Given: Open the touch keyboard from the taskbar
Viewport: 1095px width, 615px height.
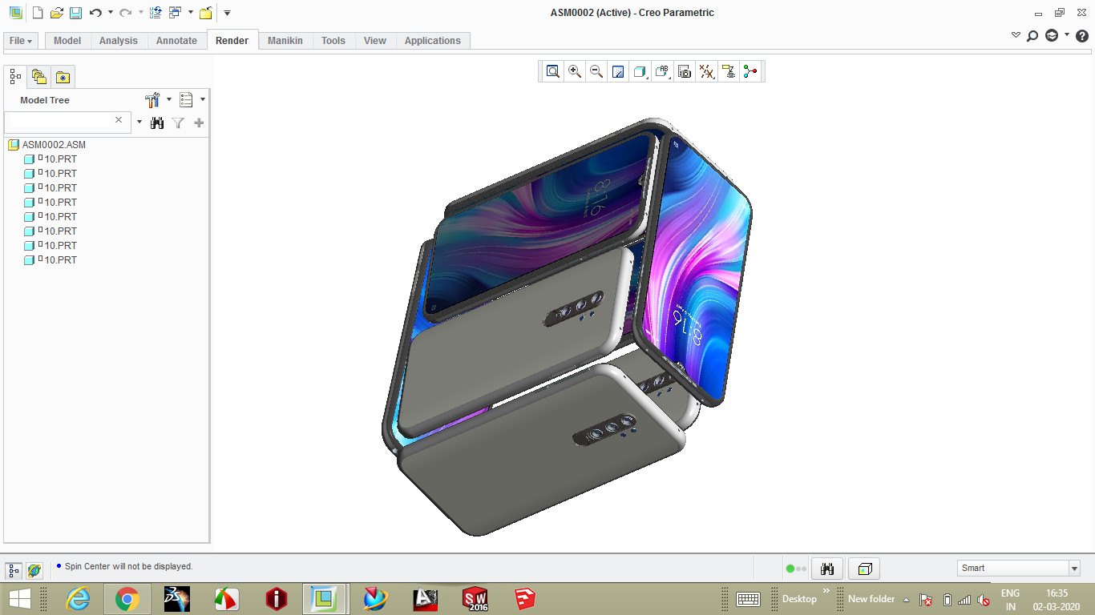Looking at the screenshot, I should tap(748, 599).
